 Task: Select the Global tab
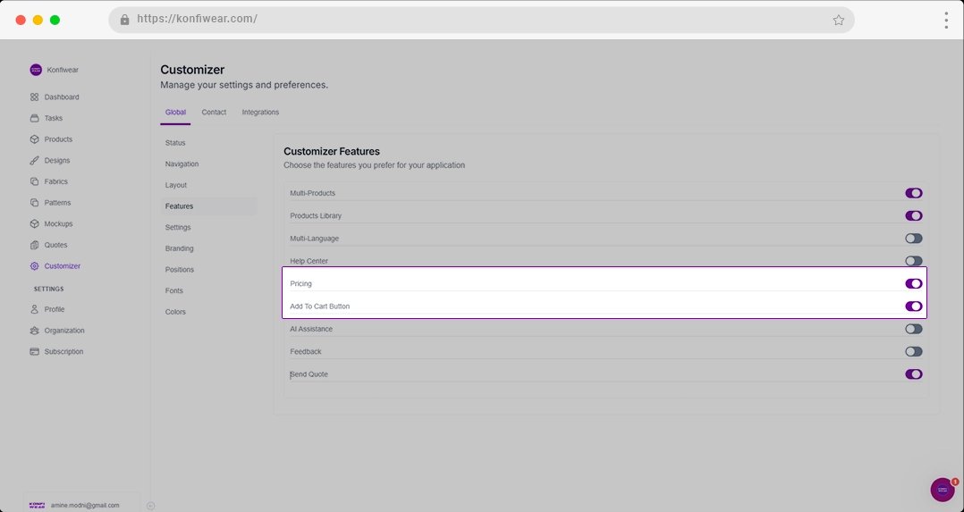(175, 113)
